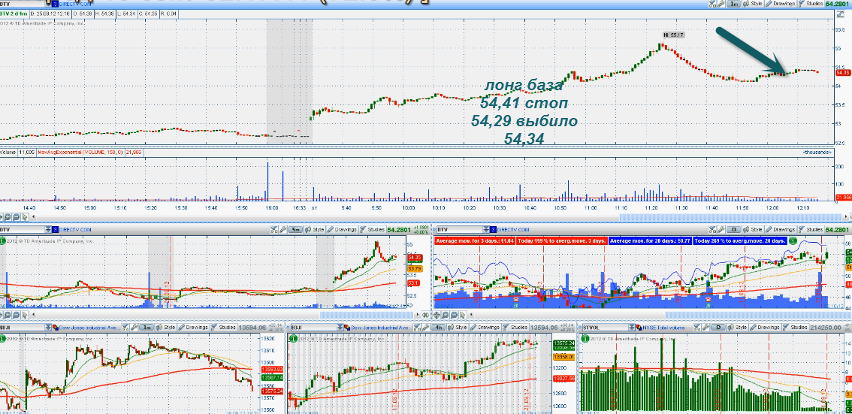852x414 pixels.
Task: Open symbol dropdown in DTV daily chart
Action: pyautogui.click(x=485, y=230)
